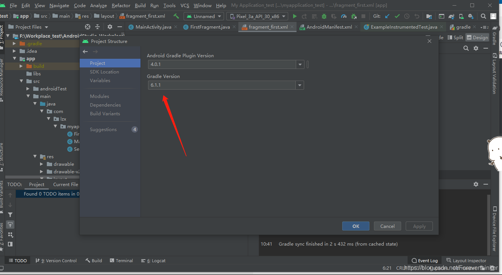Open the Android Gradle Plugin Version dropdown
Viewport: 502px width, 275px height.
(x=300, y=64)
